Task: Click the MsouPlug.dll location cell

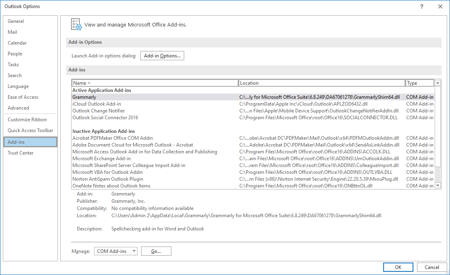Action: point(318,179)
